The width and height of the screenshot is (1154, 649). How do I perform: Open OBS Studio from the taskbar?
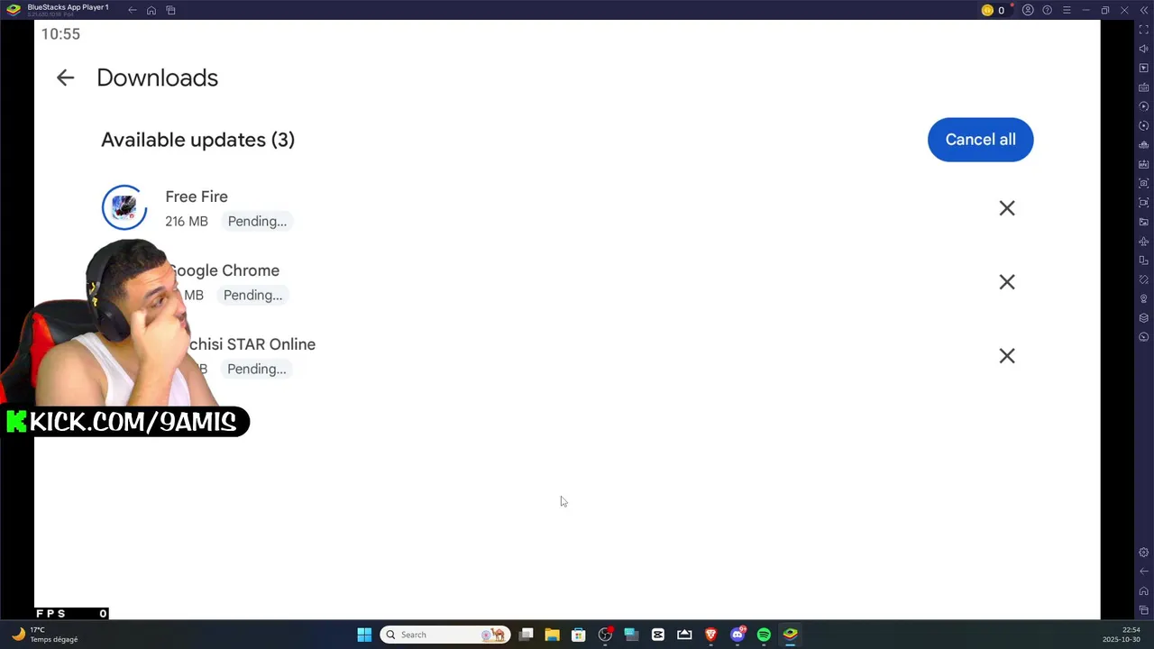605,635
